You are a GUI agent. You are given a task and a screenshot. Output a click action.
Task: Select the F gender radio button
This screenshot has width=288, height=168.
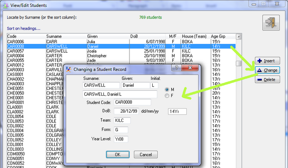click(167, 96)
